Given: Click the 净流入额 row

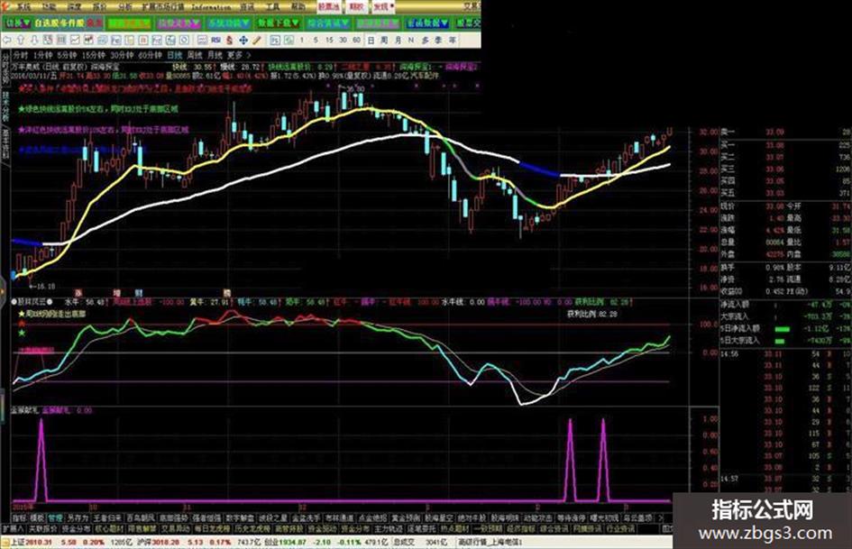Looking at the screenshot, I should point(784,305).
